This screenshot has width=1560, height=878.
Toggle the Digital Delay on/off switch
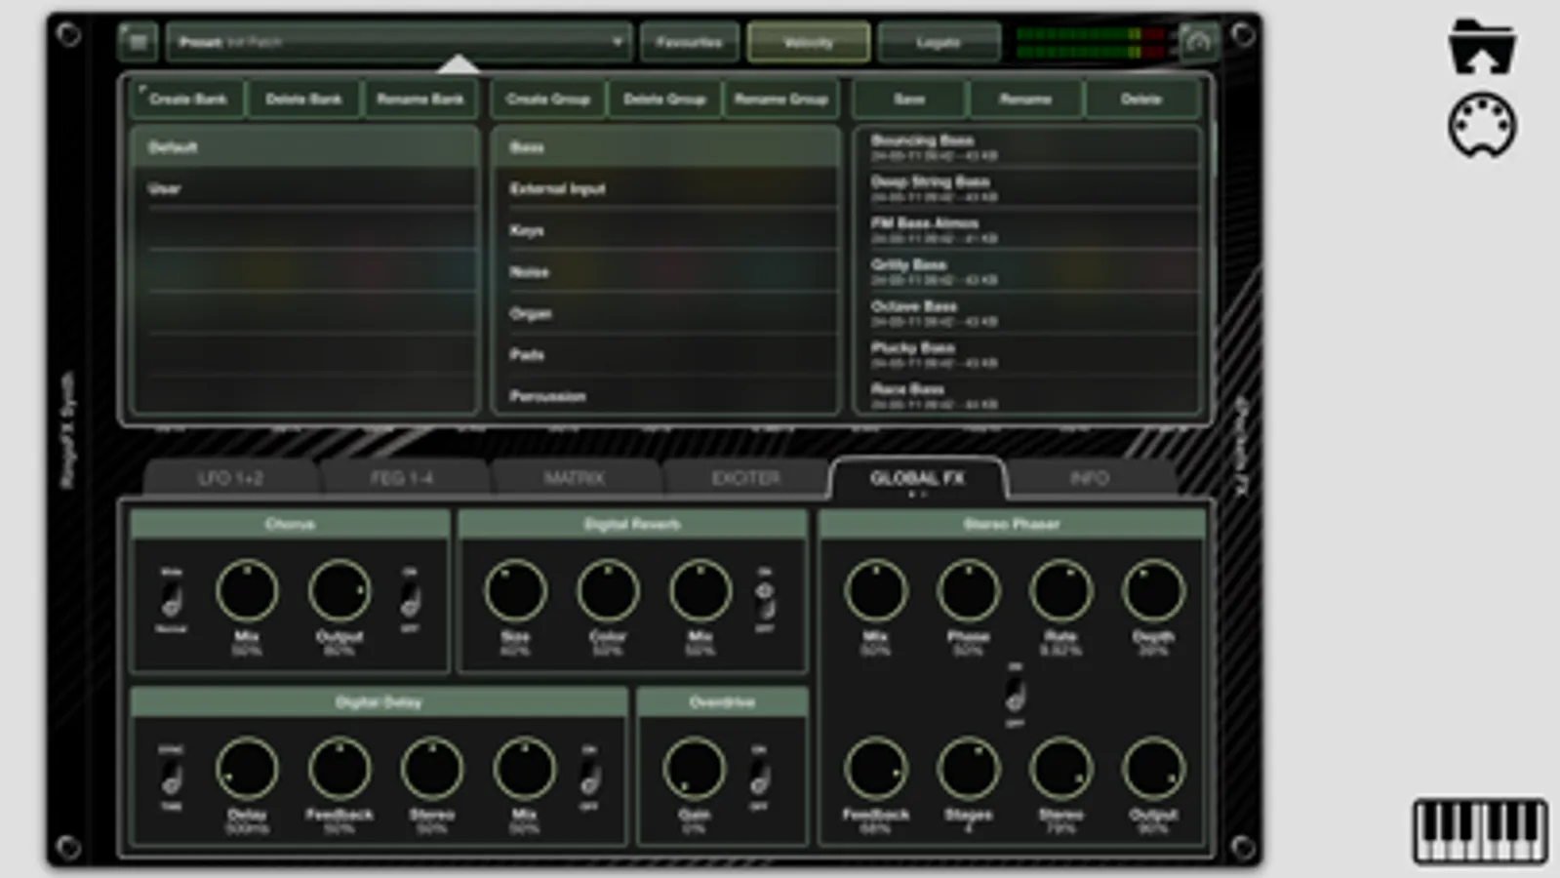pyautogui.click(x=589, y=778)
